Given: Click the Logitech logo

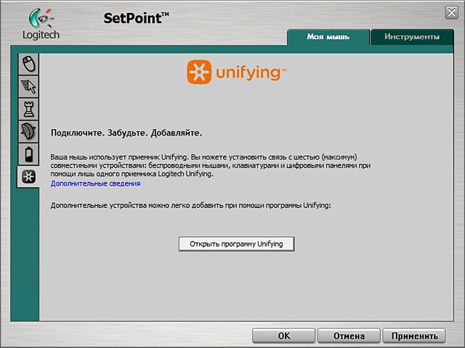Looking at the screenshot, I should (41, 24).
